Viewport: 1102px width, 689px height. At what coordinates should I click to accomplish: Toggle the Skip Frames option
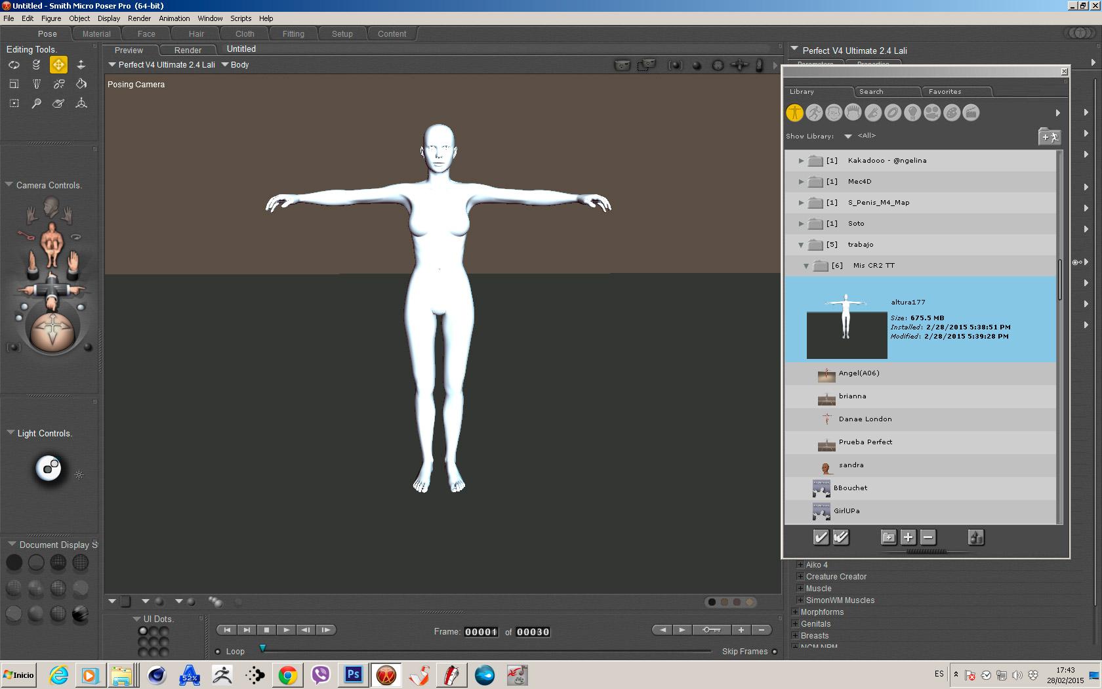click(775, 652)
